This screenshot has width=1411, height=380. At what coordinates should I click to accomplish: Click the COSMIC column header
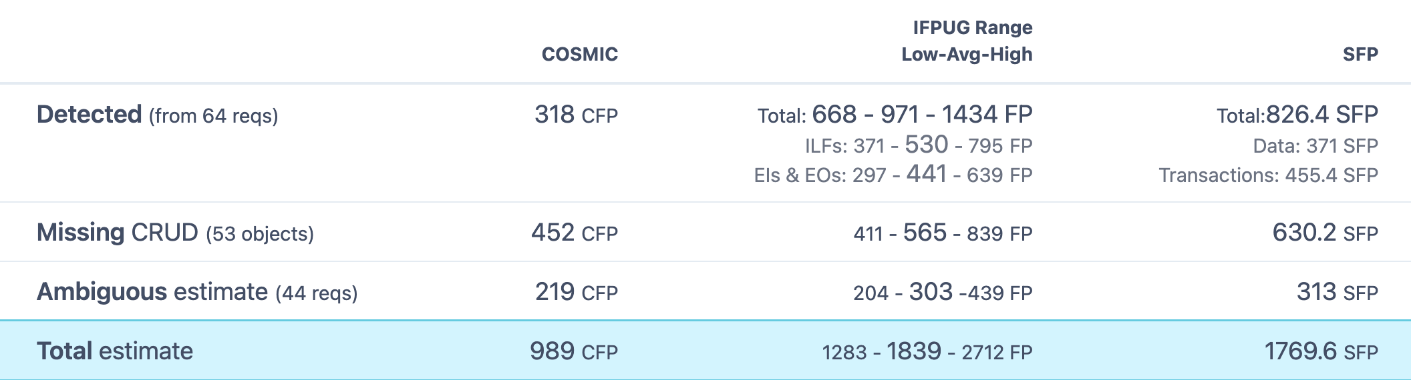click(579, 54)
